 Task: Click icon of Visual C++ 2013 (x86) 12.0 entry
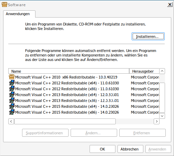[12, 101]
